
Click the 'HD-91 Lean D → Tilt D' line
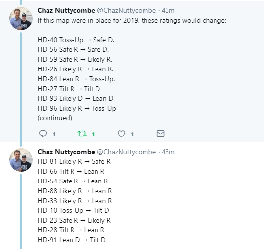(x=72, y=240)
